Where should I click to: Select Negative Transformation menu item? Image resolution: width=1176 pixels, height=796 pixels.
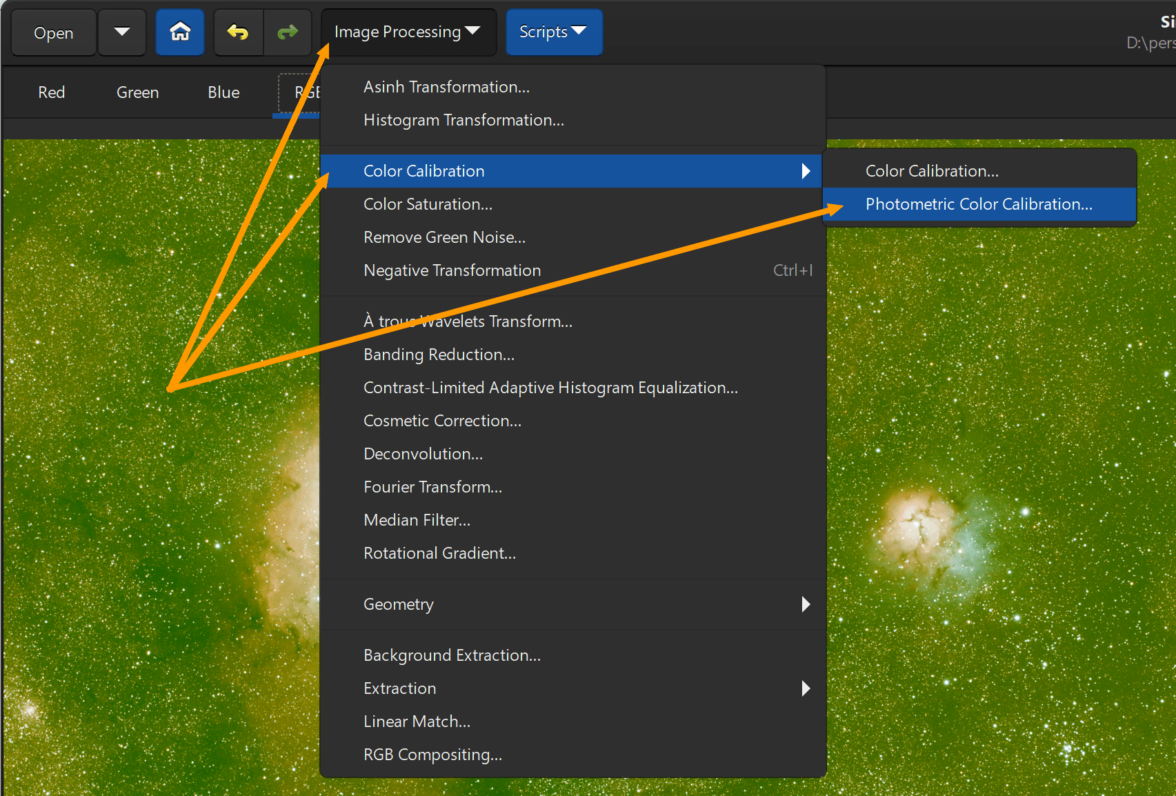click(x=452, y=270)
